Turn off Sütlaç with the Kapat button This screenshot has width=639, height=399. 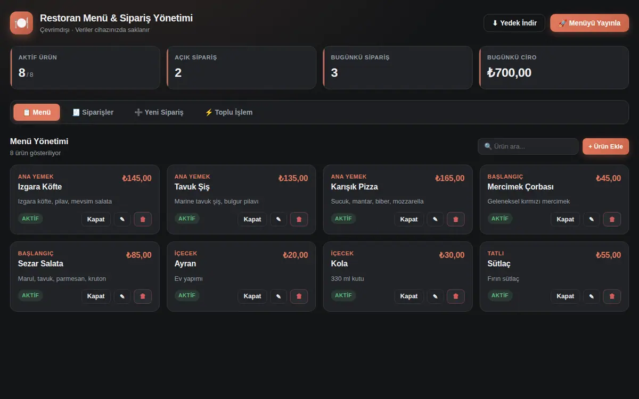pyautogui.click(x=566, y=296)
